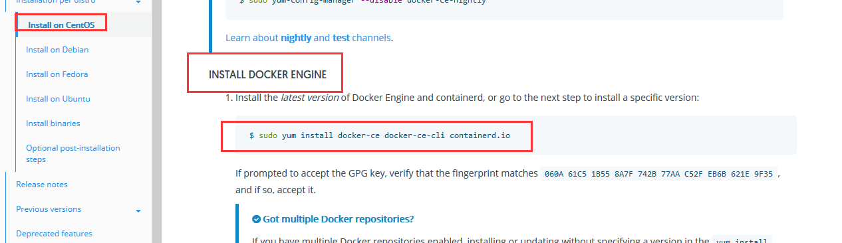The image size is (842, 243).
Task: Follow the nightly channel link
Action: pos(296,38)
